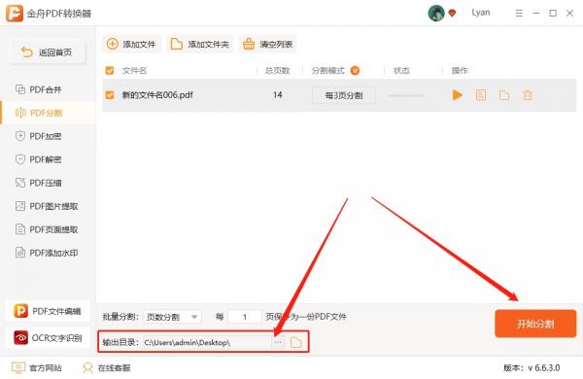Click 添加文件 to add files
The width and height of the screenshot is (583, 379).
(131, 45)
